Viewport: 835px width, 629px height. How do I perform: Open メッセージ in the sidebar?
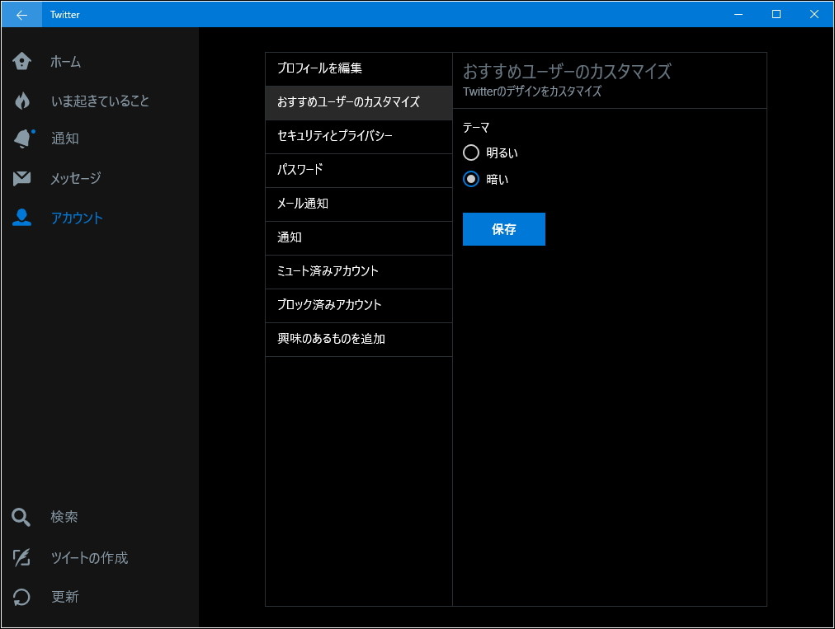pos(76,178)
